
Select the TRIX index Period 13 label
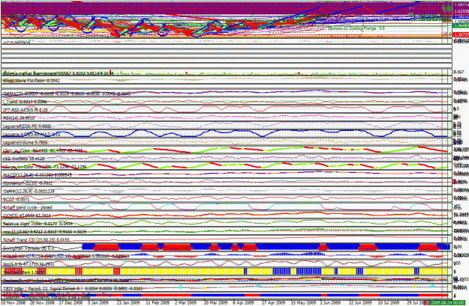(x=73, y=289)
